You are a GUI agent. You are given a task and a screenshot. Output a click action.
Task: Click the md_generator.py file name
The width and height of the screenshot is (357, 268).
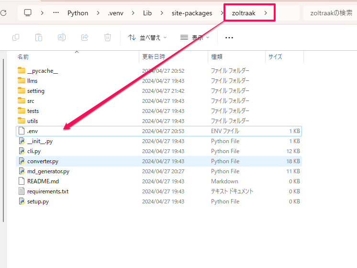tap(48, 171)
